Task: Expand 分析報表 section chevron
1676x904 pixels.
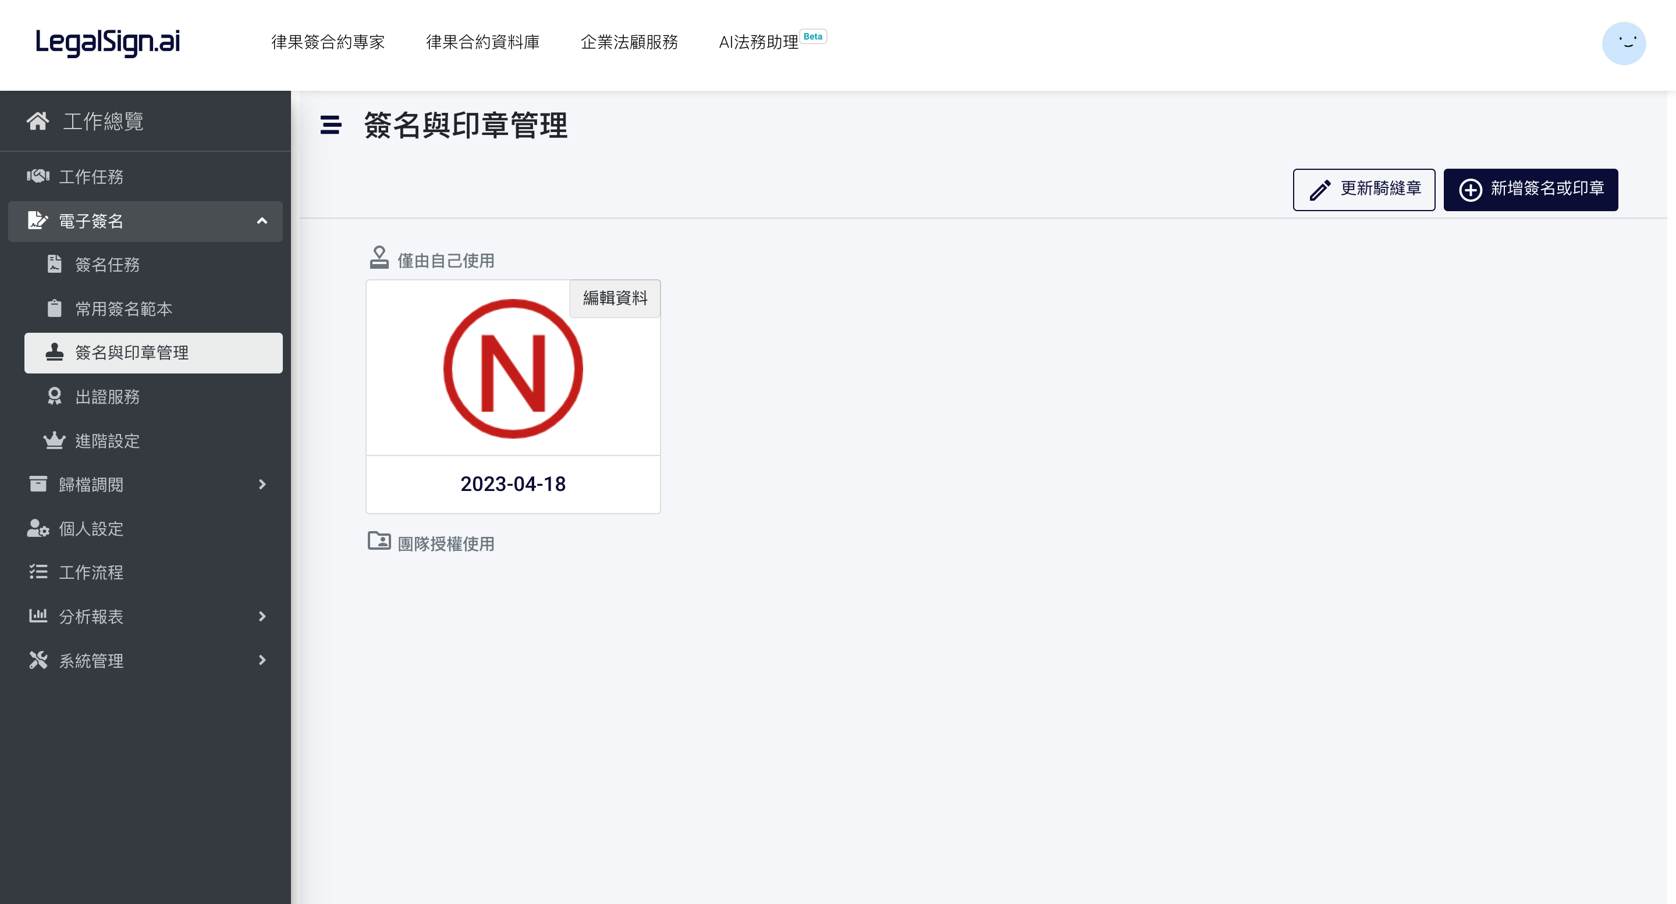Action: (x=262, y=617)
